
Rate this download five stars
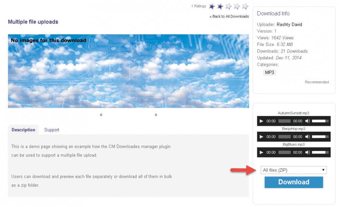(x=245, y=6)
